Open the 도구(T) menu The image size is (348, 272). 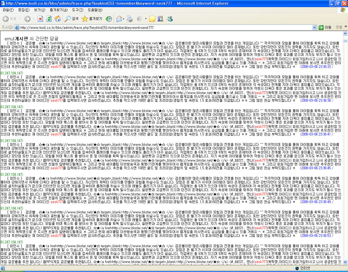click(77, 10)
